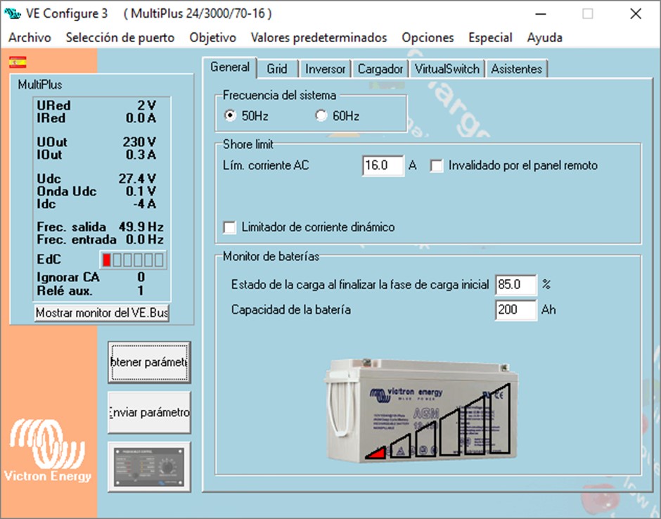Click the Victron Energy logo
The height and width of the screenshot is (519, 661).
47,450
